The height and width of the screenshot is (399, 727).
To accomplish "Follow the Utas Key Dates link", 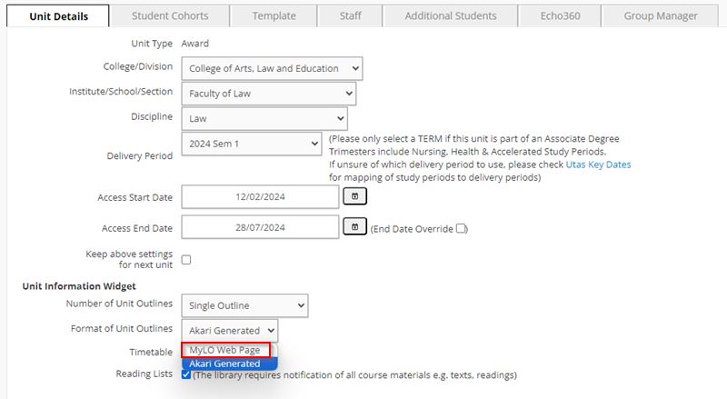I will coord(598,165).
